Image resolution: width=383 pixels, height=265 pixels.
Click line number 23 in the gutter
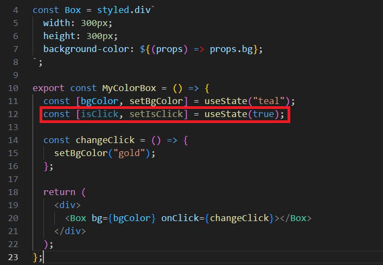coord(13,257)
